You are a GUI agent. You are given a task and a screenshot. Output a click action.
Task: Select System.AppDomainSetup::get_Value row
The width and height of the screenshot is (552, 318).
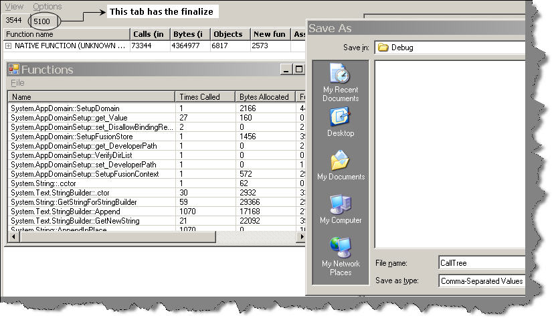(x=157, y=118)
